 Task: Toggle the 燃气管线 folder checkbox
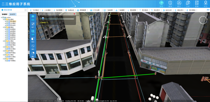5,51
